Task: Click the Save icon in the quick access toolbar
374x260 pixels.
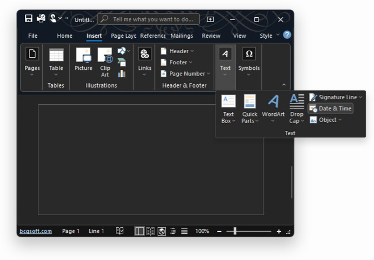Action: (29, 18)
